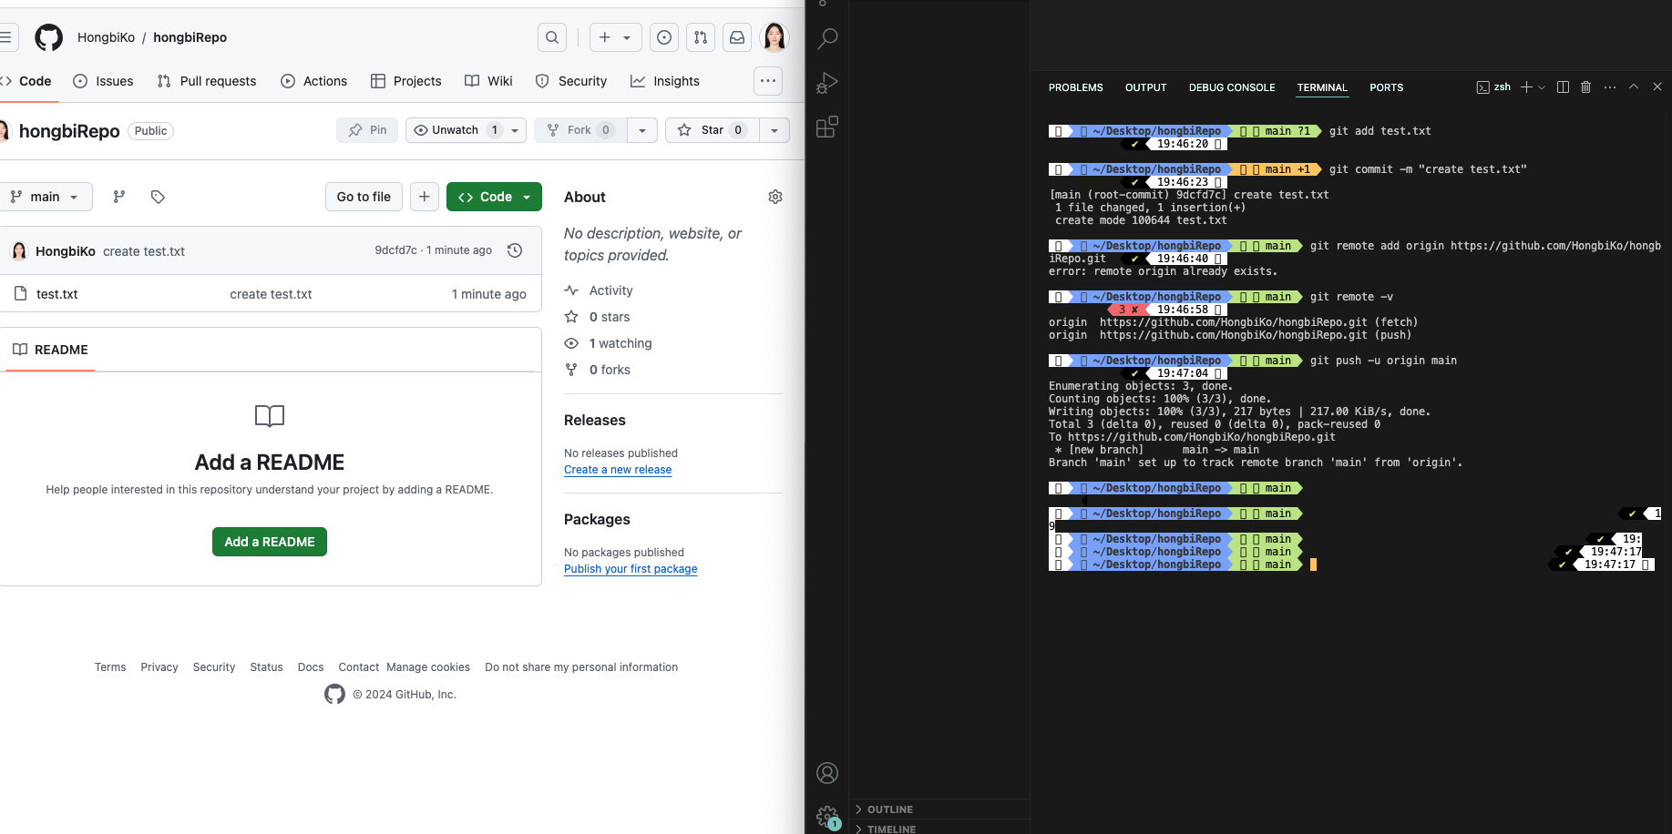Image resolution: width=1672 pixels, height=834 pixels.
Task: Maximize the panel size chevron
Action: point(1634,86)
